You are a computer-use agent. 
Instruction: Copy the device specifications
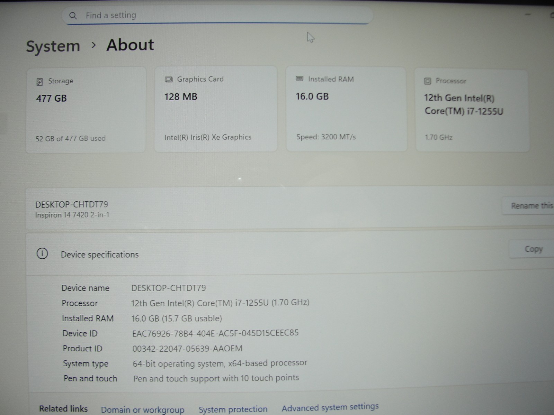click(x=532, y=249)
